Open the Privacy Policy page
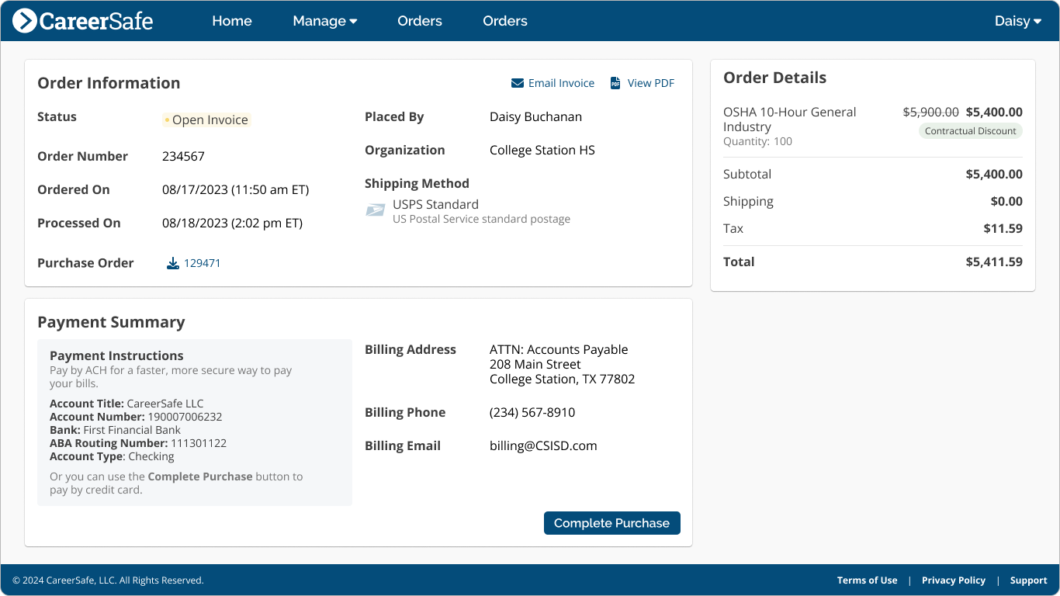 tap(954, 580)
